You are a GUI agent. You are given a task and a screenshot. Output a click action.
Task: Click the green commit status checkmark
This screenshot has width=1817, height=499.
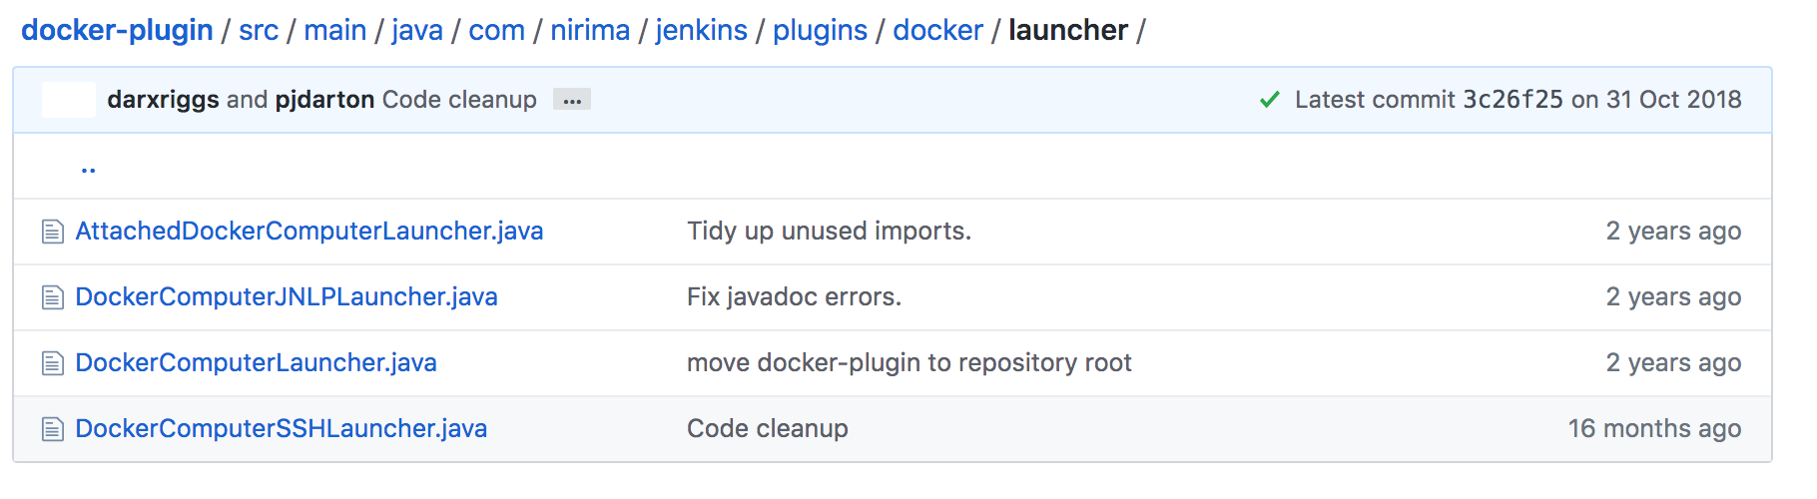coord(1269,100)
